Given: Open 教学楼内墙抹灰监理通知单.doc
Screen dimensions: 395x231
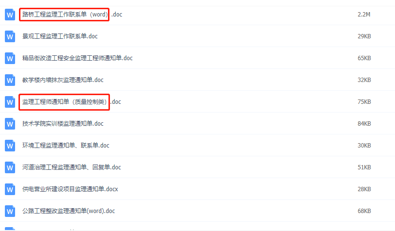Looking at the screenshot, I should [63, 80].
